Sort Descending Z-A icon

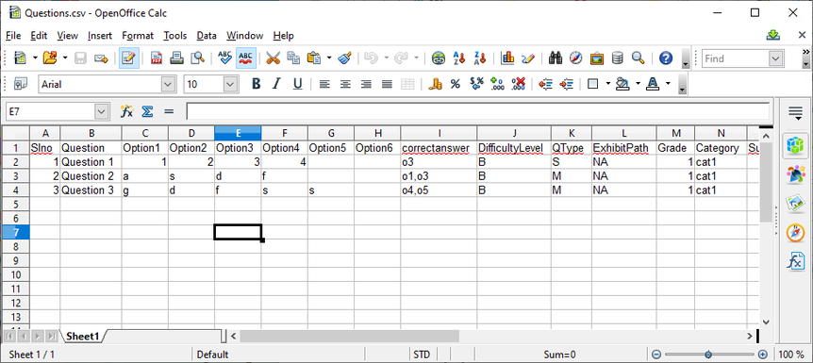click(480, 58)
